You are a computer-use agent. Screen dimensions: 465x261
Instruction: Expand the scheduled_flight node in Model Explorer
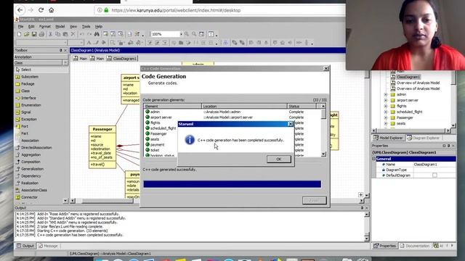pos(386,112)
